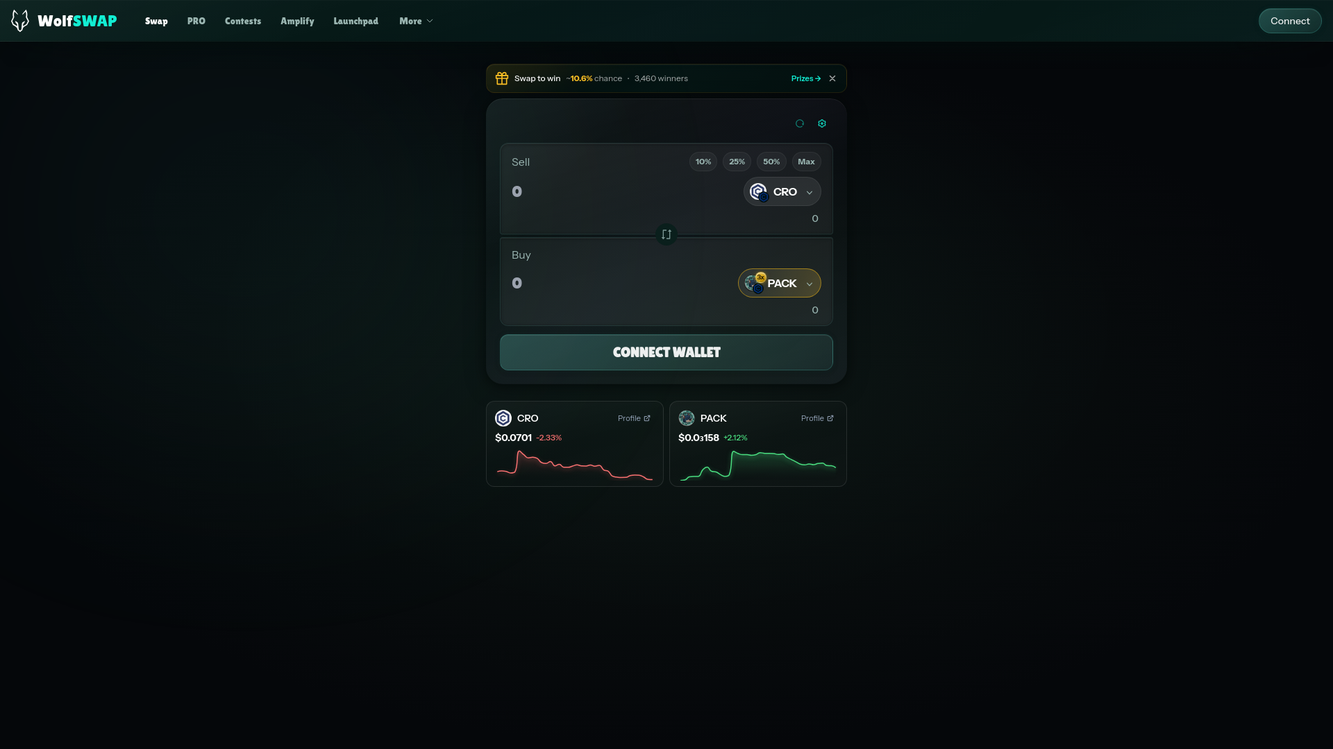The width and height of the screenshot is (1333, 749).
Task: Click the WolfSwap wolf logo icon
Action: click(20, 21)
